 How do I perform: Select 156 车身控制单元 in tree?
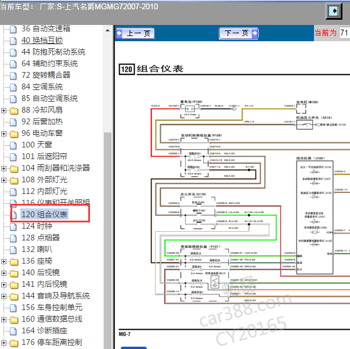pos(52,307)
